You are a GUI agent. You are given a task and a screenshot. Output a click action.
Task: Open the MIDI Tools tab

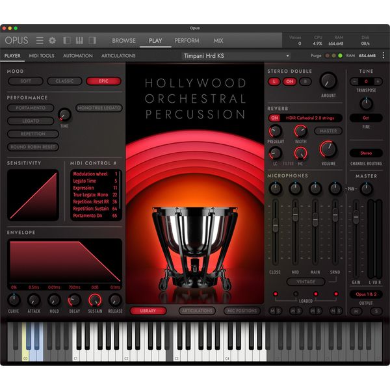point(42,56)
